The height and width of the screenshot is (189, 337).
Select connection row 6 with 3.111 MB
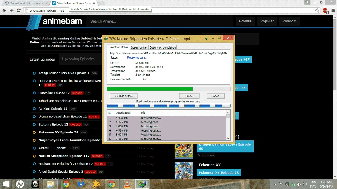tap(166, 139)
